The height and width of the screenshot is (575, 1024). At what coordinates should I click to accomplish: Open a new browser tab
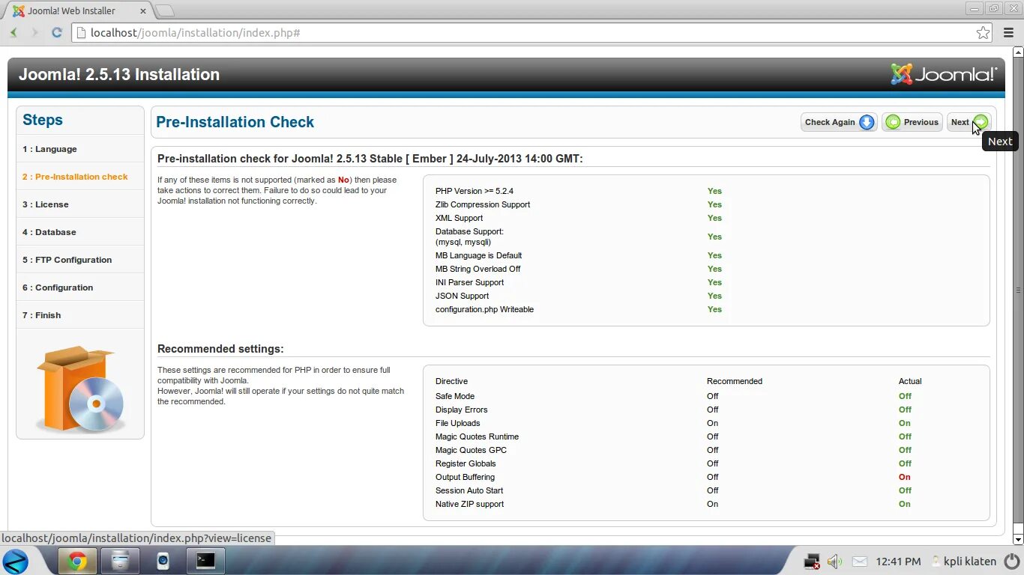pyautogui.click(x=165, y=10)
